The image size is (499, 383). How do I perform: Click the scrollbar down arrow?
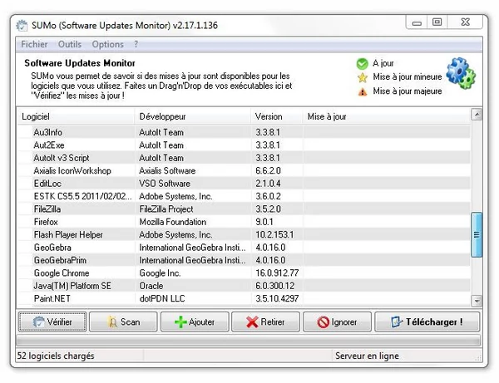coord(477,301)
